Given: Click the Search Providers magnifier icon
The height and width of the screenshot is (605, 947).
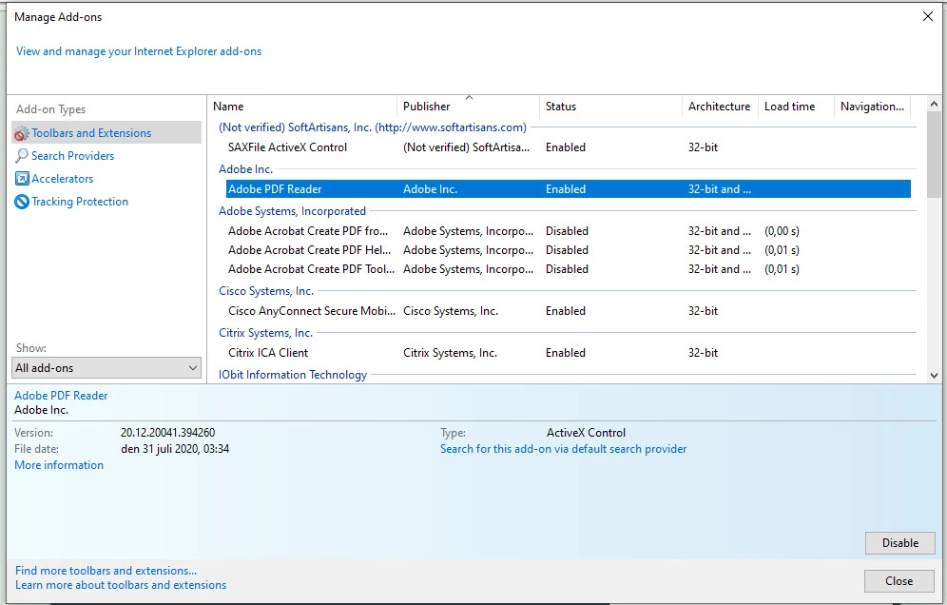Looking at the screenshot, I should 22,156.
